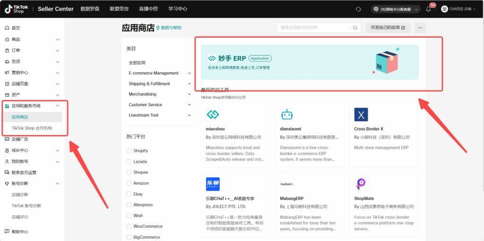
Task: Click the ShopMate app logo
Action: (x=361, y=184)
